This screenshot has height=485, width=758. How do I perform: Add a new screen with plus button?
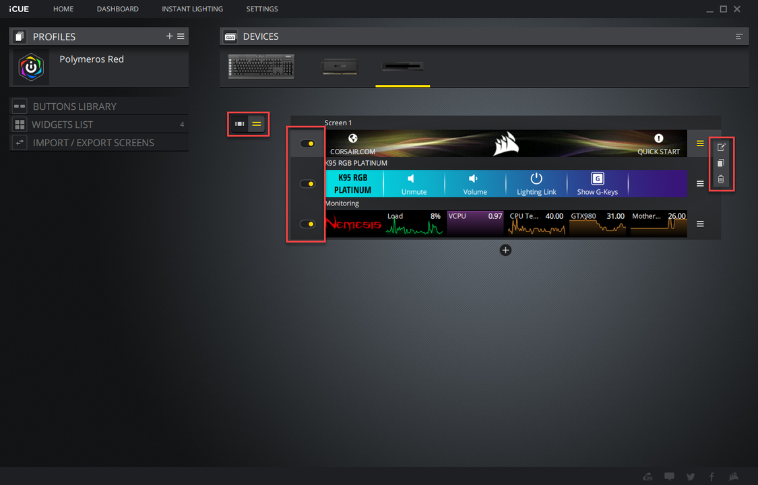pyautogui.click(x=505, y=250)
